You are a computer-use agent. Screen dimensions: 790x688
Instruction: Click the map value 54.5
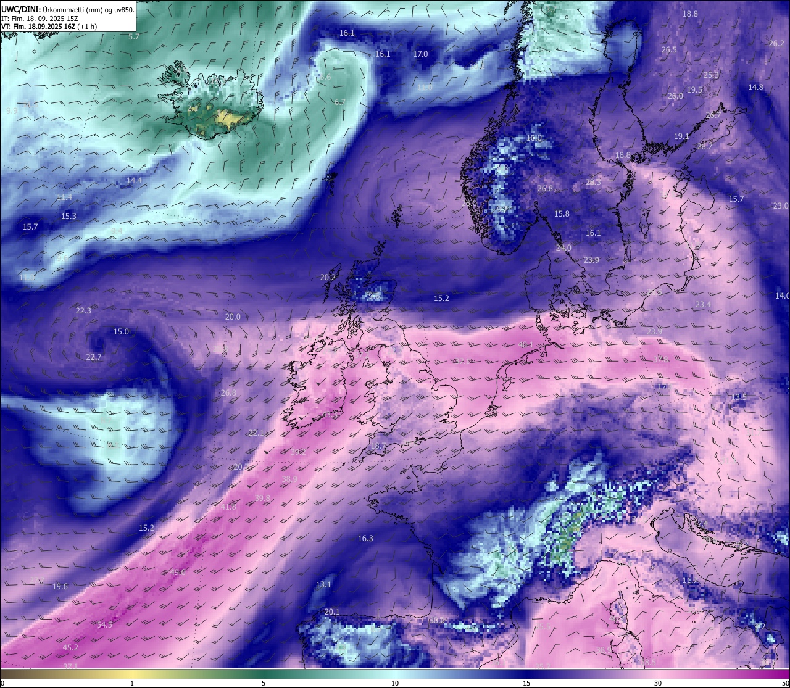tap(105, 625)
